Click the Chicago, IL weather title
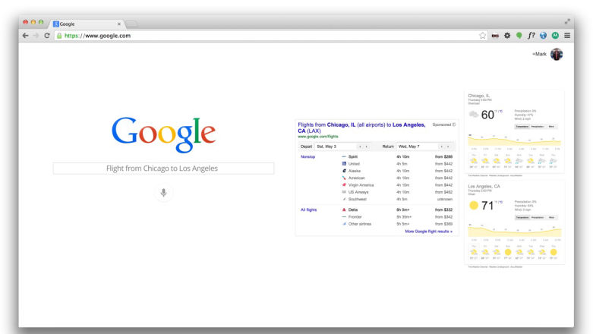Screen dimensions: 593x334 point(479,96)
